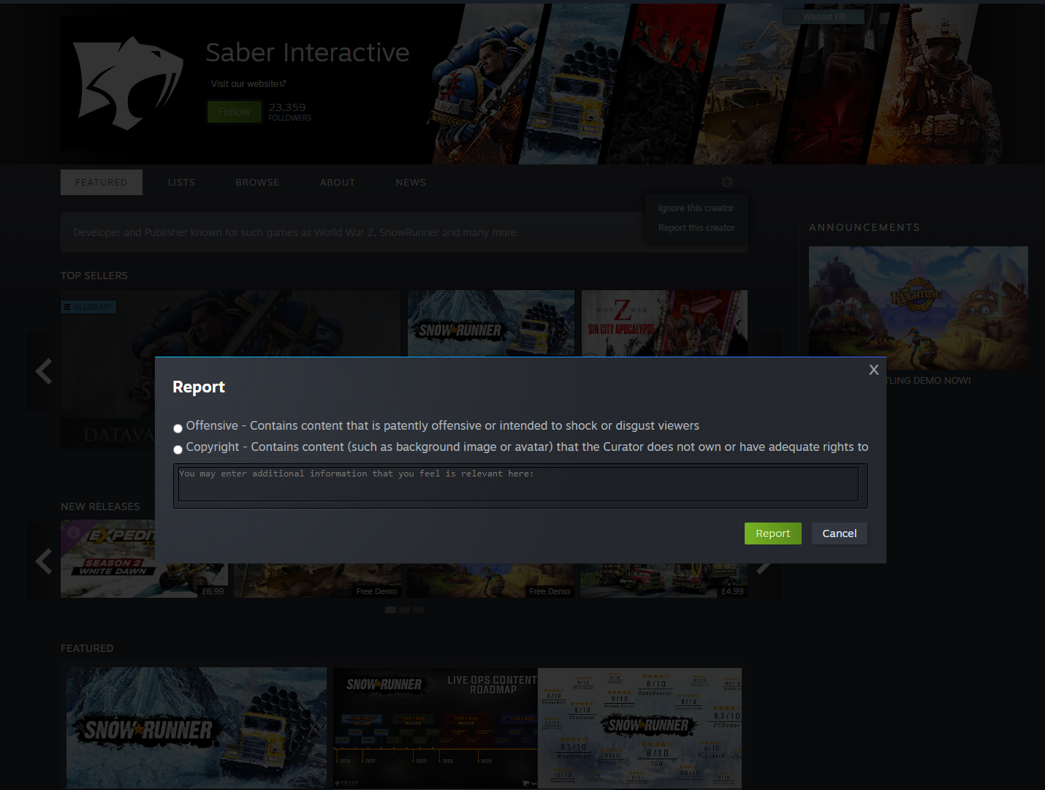The width and height of the screenshot is (1045, 790).
Task: Open the SnowRunner Live Ops Content Roadmap image
Action: [436, 728]
